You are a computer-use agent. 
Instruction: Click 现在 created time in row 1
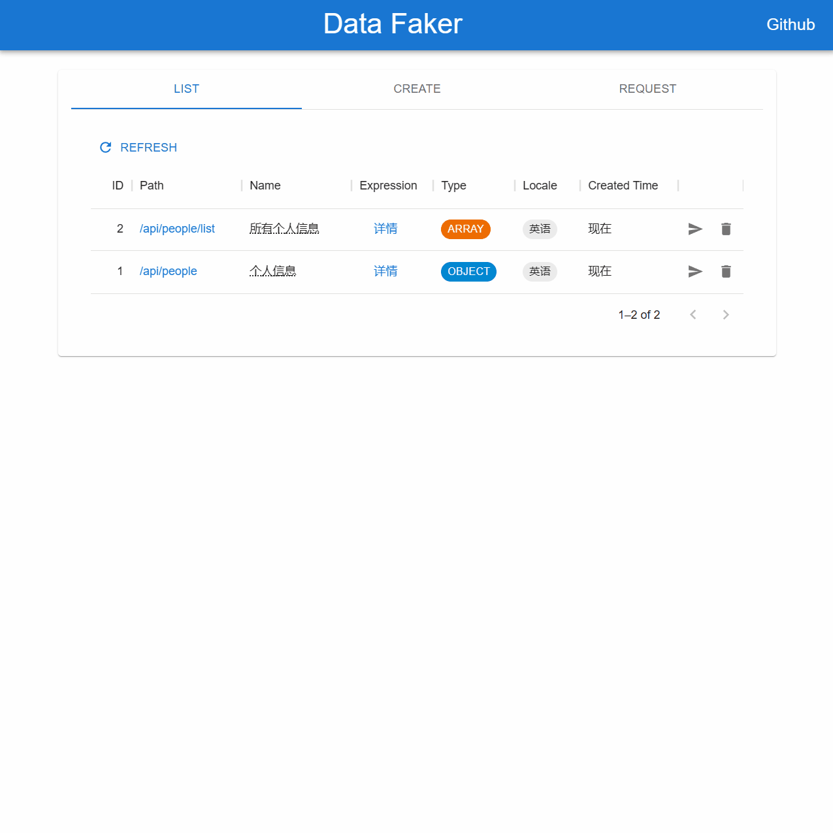(x=600, y=271)
